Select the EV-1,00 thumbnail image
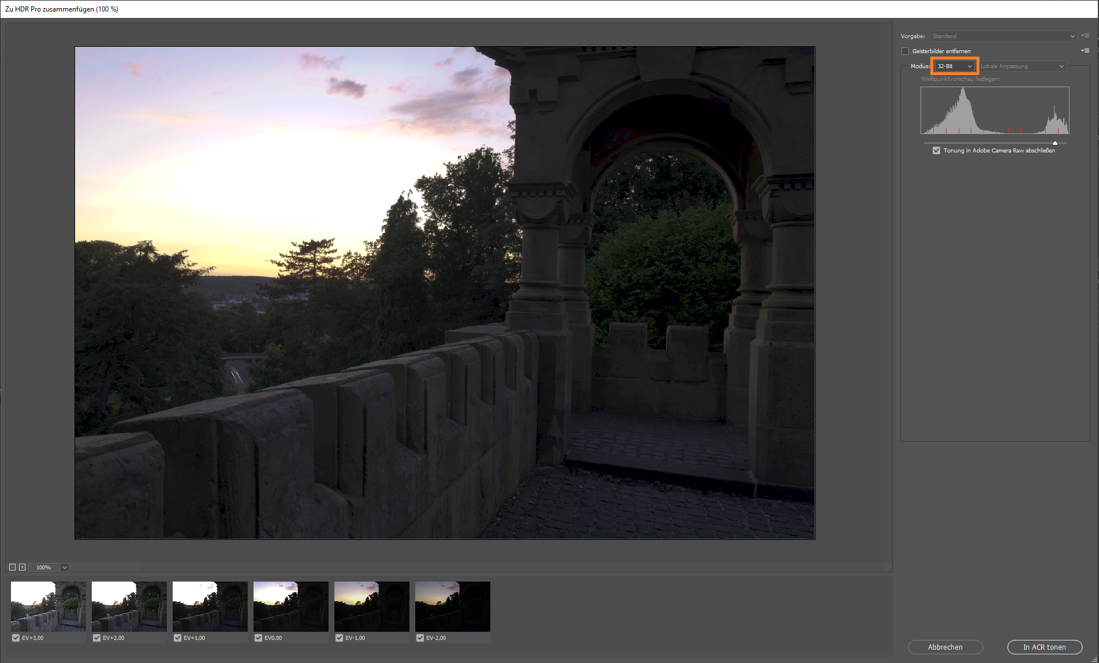The height and width of the screenshot is (663, 1099). coord(371,606)
